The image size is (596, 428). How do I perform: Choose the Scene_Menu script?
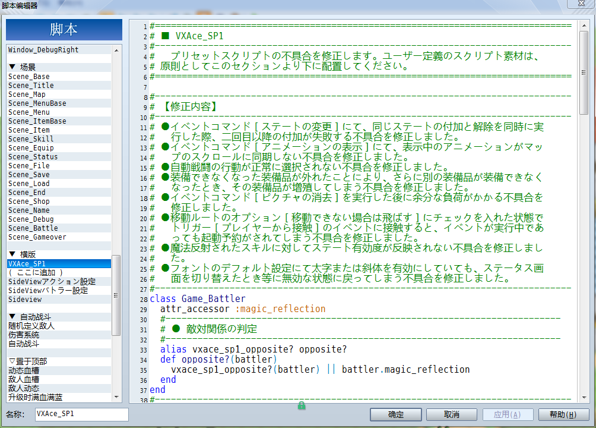coord(59,112)
